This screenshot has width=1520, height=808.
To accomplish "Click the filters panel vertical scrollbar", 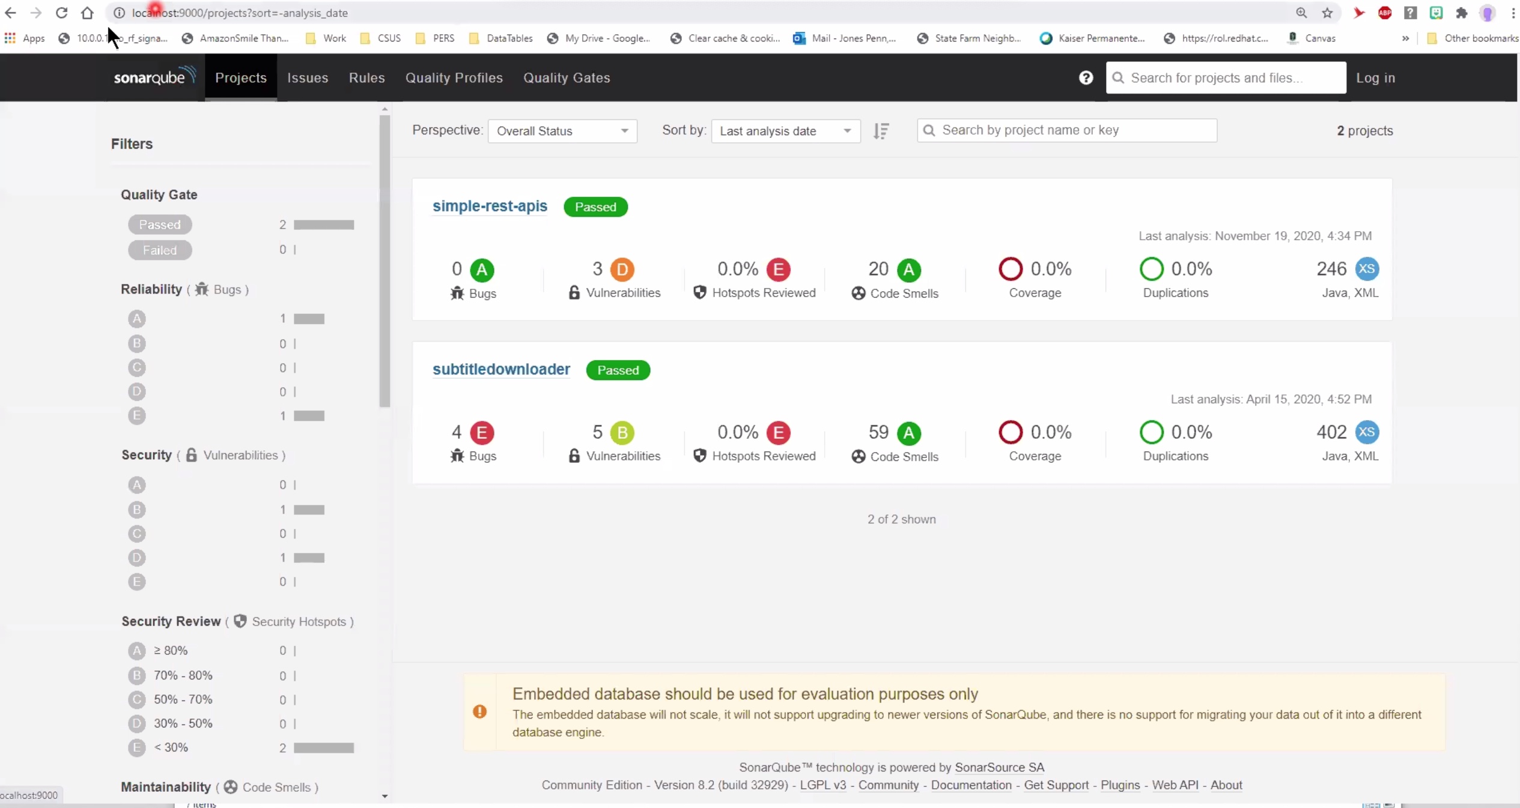I will (x=385, y=261).
